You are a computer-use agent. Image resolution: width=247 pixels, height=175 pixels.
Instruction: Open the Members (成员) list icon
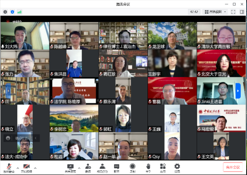point(102,167)
